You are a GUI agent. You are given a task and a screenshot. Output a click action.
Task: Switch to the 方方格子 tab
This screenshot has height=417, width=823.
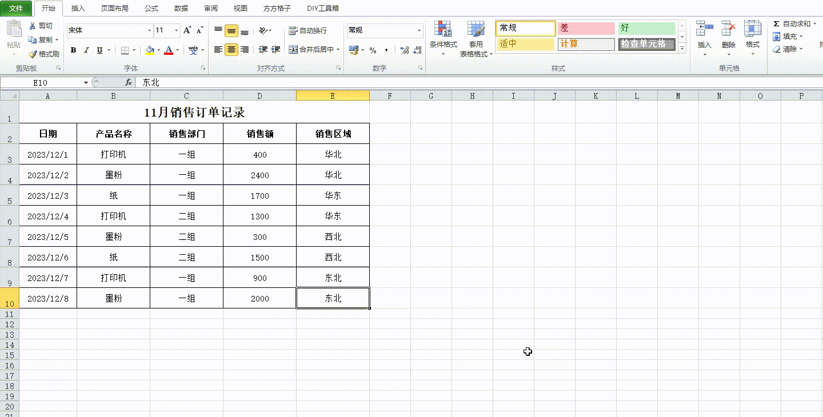277,9
